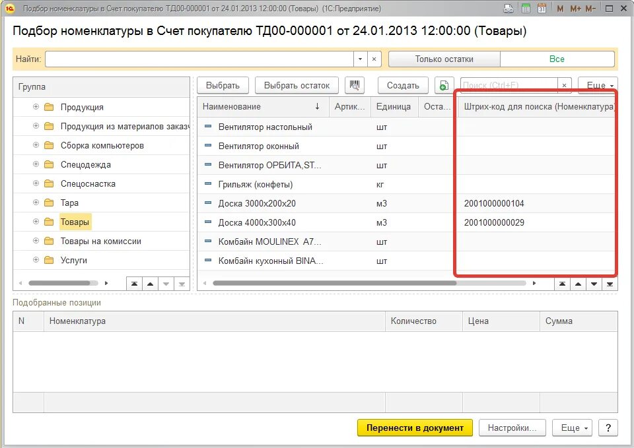Click the copy nomenclature item icon
This screenshot has width=634, height=448.
click(444, 85)
